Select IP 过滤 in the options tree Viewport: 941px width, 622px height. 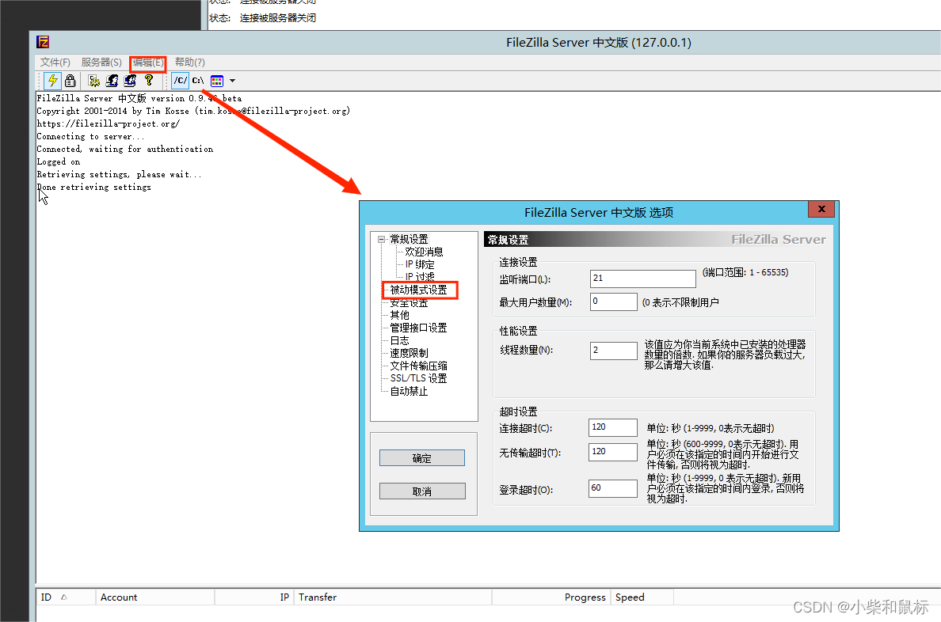[x=420, y=276]
